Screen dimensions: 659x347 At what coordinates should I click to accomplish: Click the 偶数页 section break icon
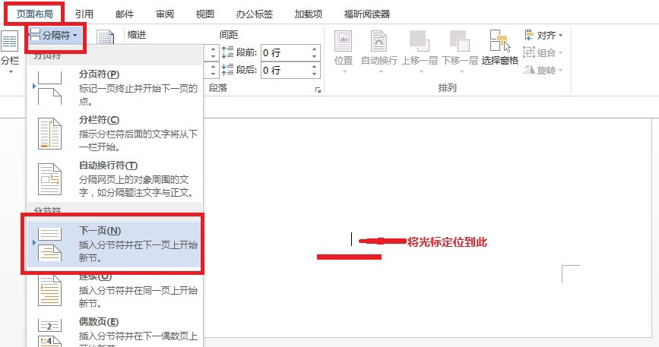pyautogui.click(x=49, y=333)
